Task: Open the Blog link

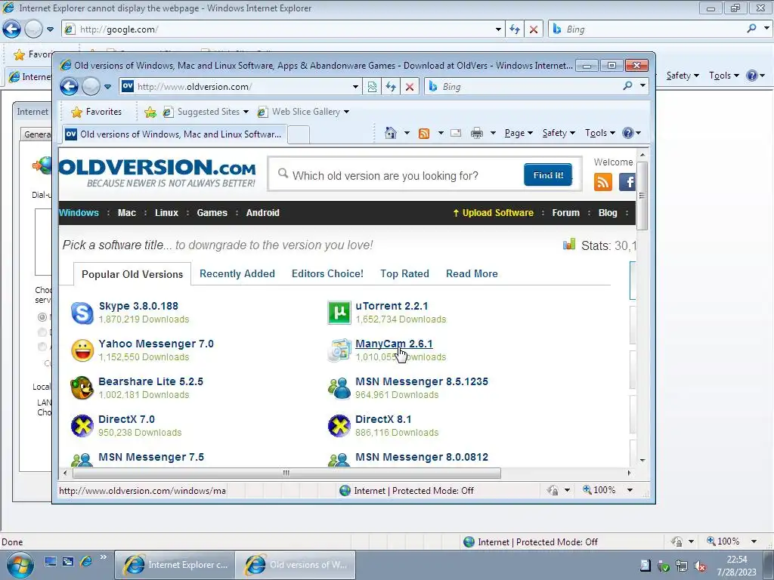Action: point(608,213)
